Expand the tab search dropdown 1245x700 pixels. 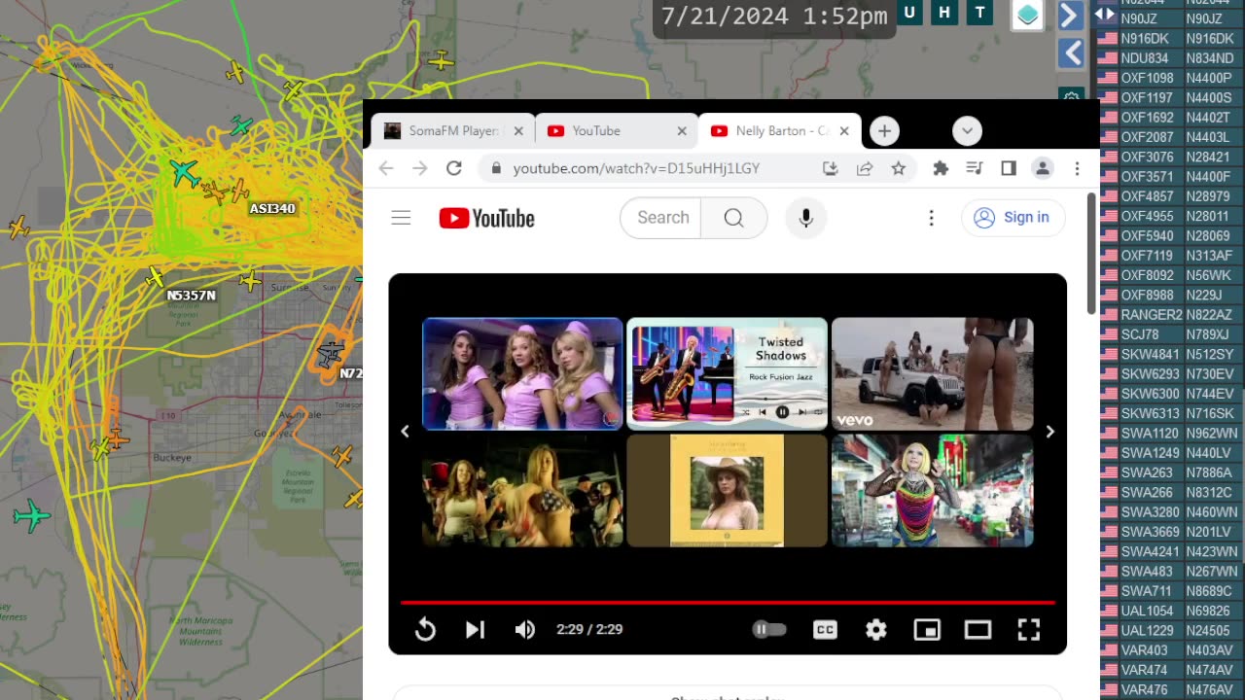click(x=967, y=131)
